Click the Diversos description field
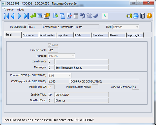Viewport: 156px width, 125px height. click(82, 100)
